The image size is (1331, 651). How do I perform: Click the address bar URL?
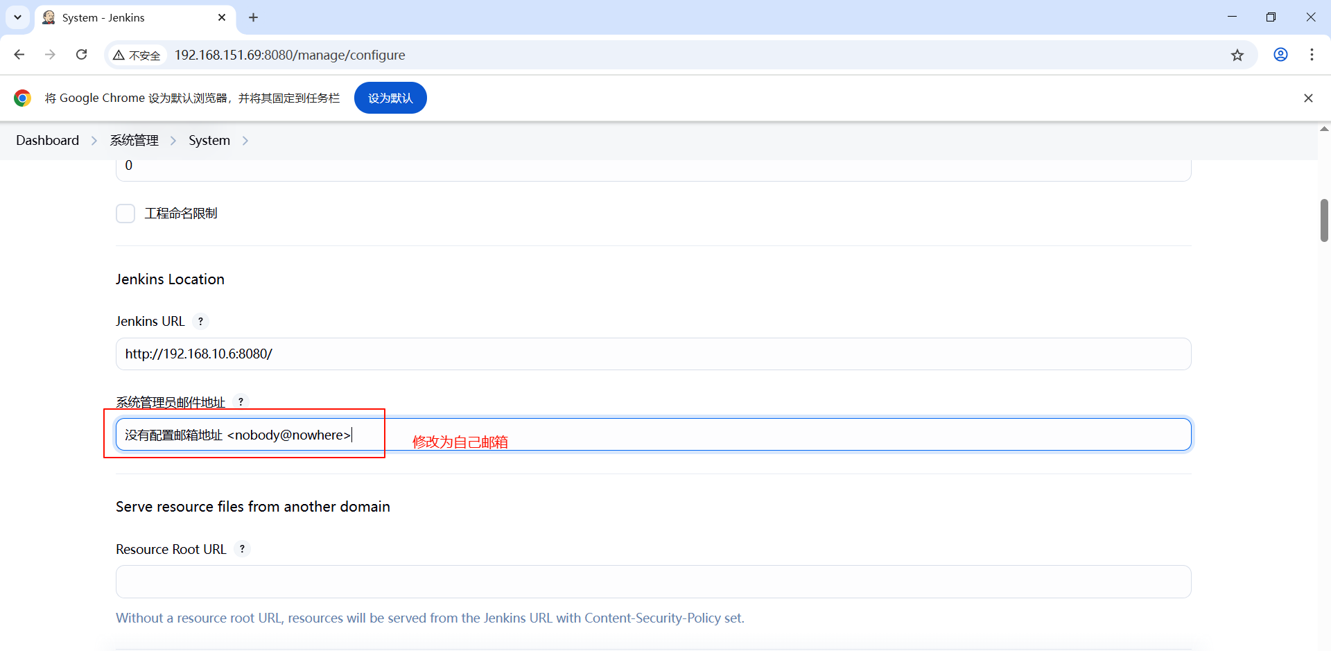[290, 55]
